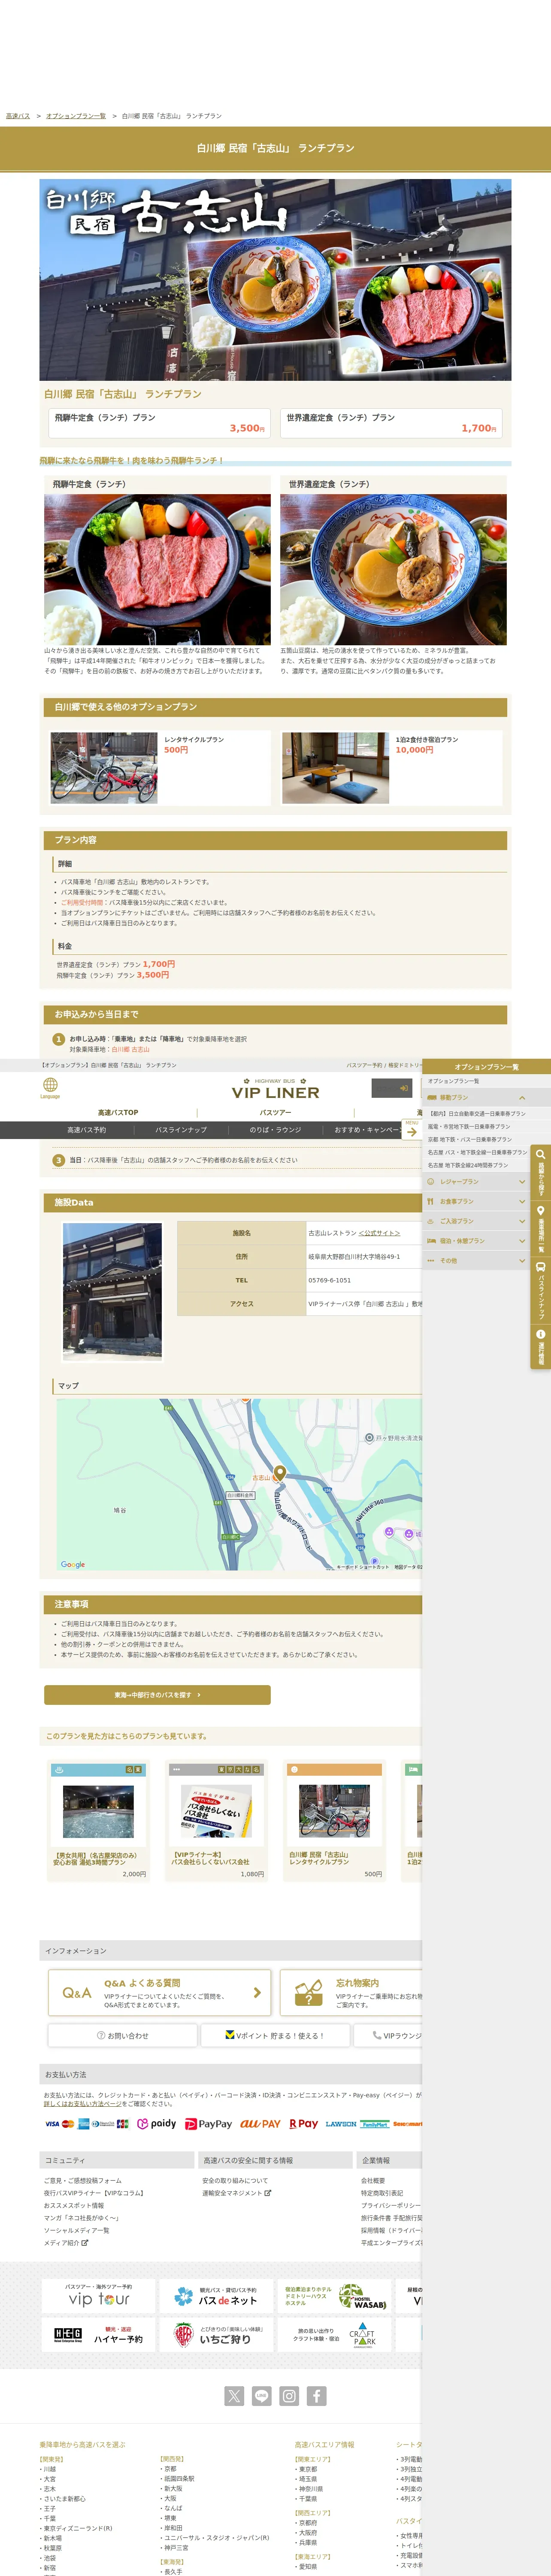Select the バスツアー tab

point(276,1112)
